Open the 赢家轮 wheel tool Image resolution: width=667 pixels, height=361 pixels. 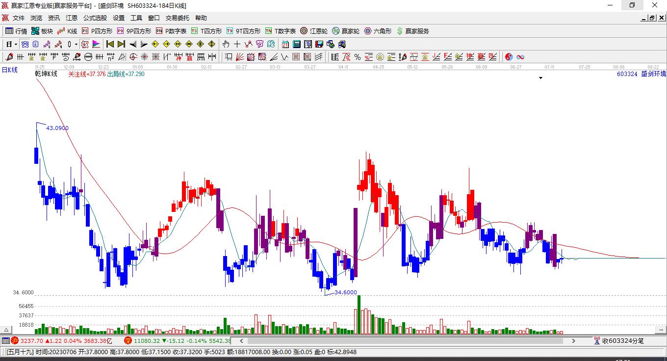point(346,31)
